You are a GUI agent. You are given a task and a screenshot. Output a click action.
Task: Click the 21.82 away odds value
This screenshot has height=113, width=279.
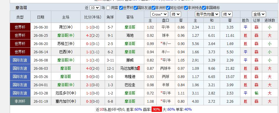pyautogui.click(x=230, y=68)
